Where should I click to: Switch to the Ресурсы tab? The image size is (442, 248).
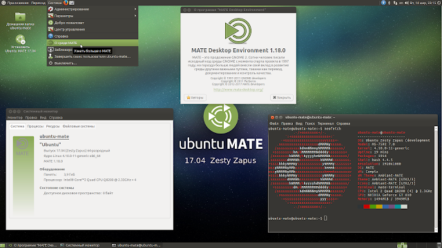tap(52, 126)
